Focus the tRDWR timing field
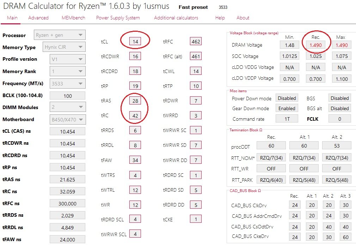The image size is (356, 245). [x=196, y=101]
